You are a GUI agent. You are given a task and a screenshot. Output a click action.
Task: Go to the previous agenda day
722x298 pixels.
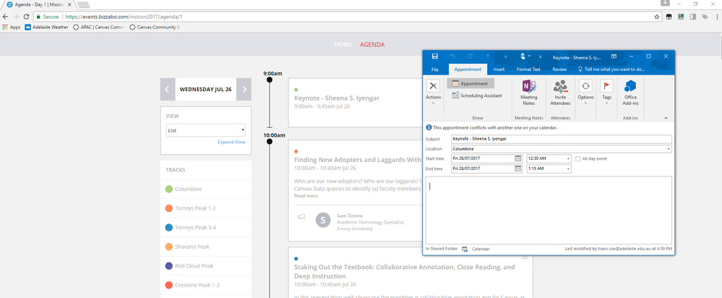(167, 90)
